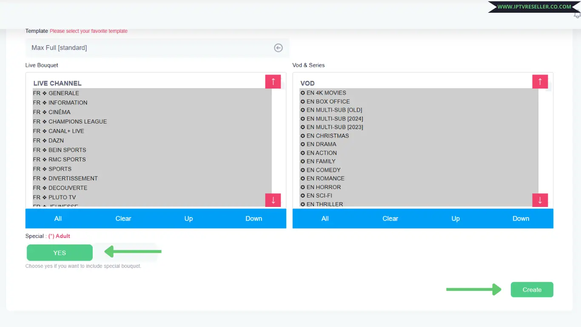Move Live Bouquet selection Down
Viewport: 581px width, 327px height.
[x=253, y=218]
